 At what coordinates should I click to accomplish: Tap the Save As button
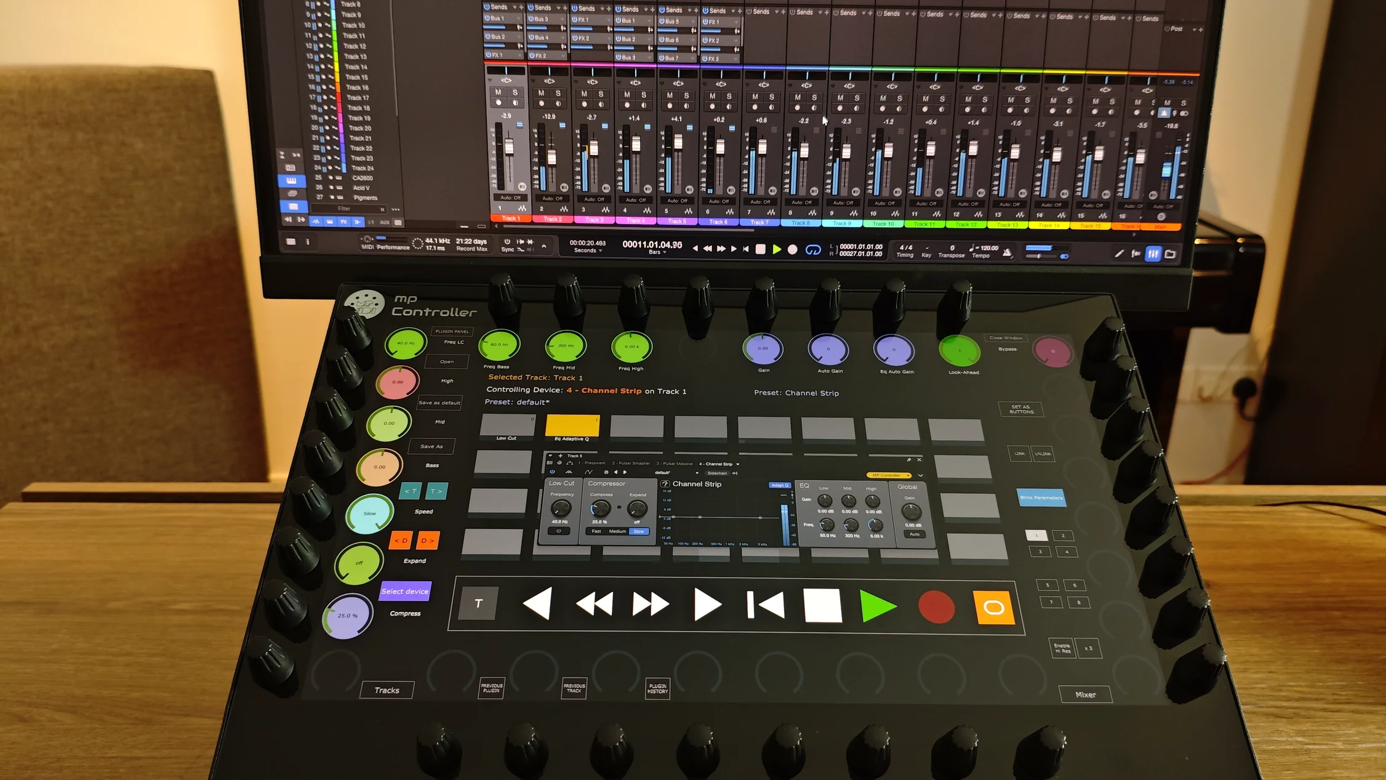[431, 446]
